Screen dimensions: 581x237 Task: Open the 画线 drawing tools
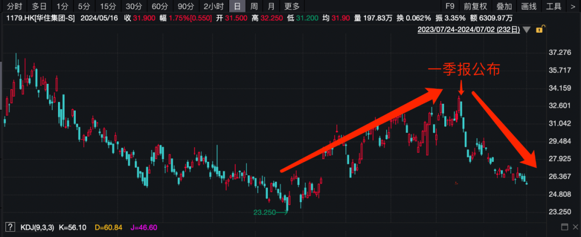click(529, 6)
